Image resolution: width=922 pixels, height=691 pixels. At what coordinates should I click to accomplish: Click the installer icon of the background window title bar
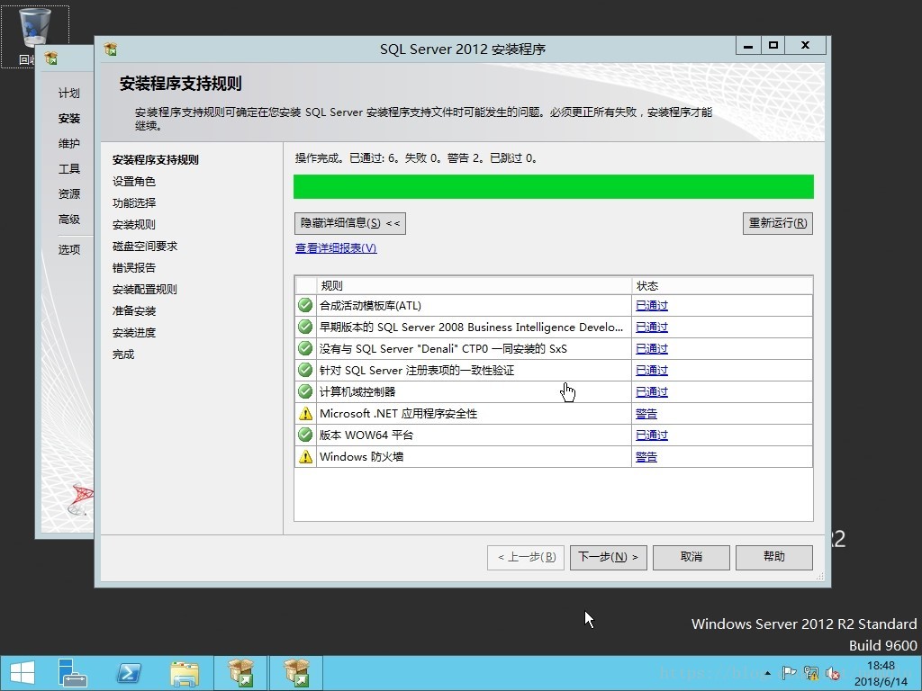coord(51,58)
